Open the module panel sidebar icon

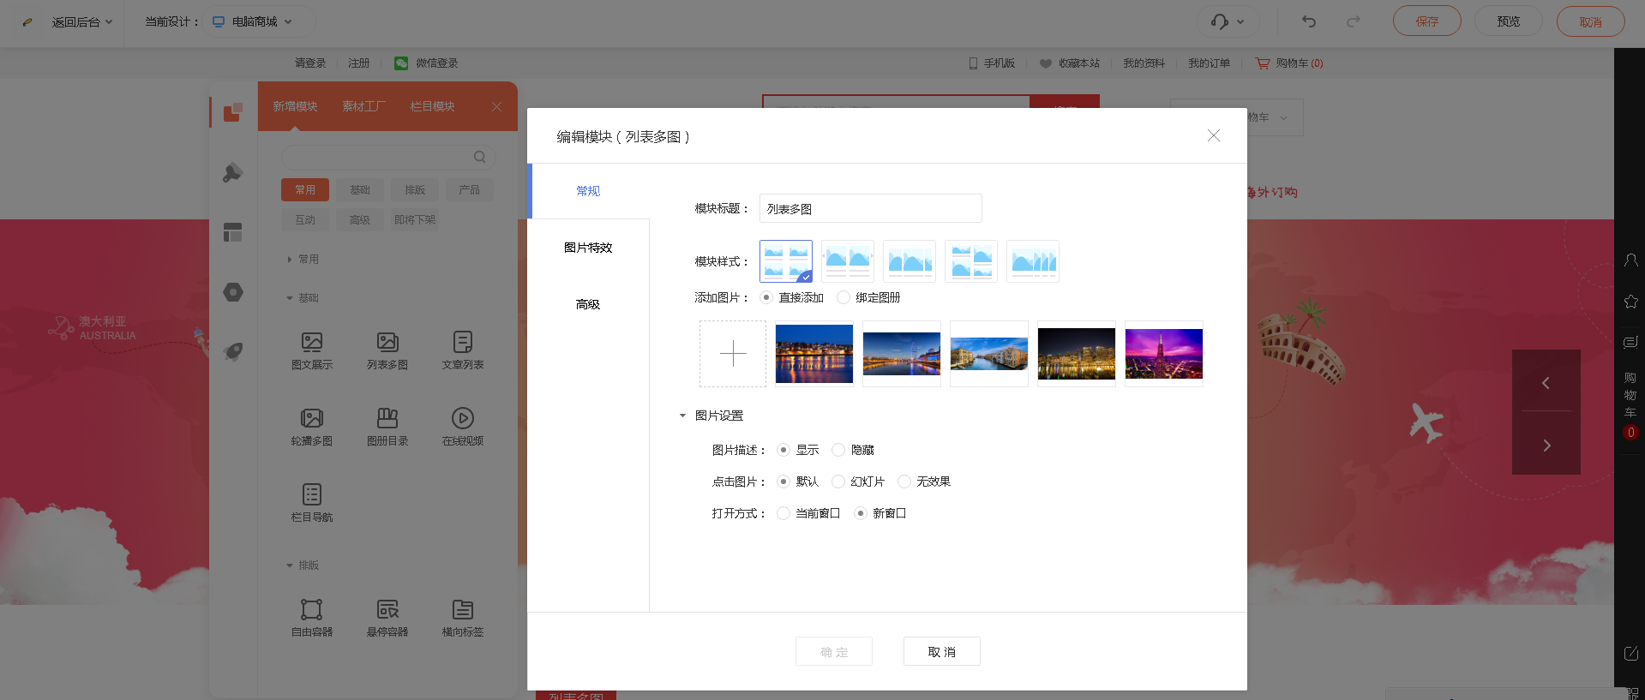[x=233, y=112]
